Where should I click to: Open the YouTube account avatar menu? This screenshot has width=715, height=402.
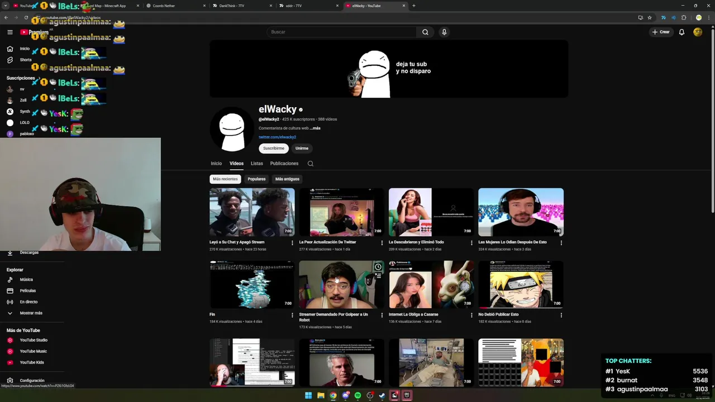point(698,32)
